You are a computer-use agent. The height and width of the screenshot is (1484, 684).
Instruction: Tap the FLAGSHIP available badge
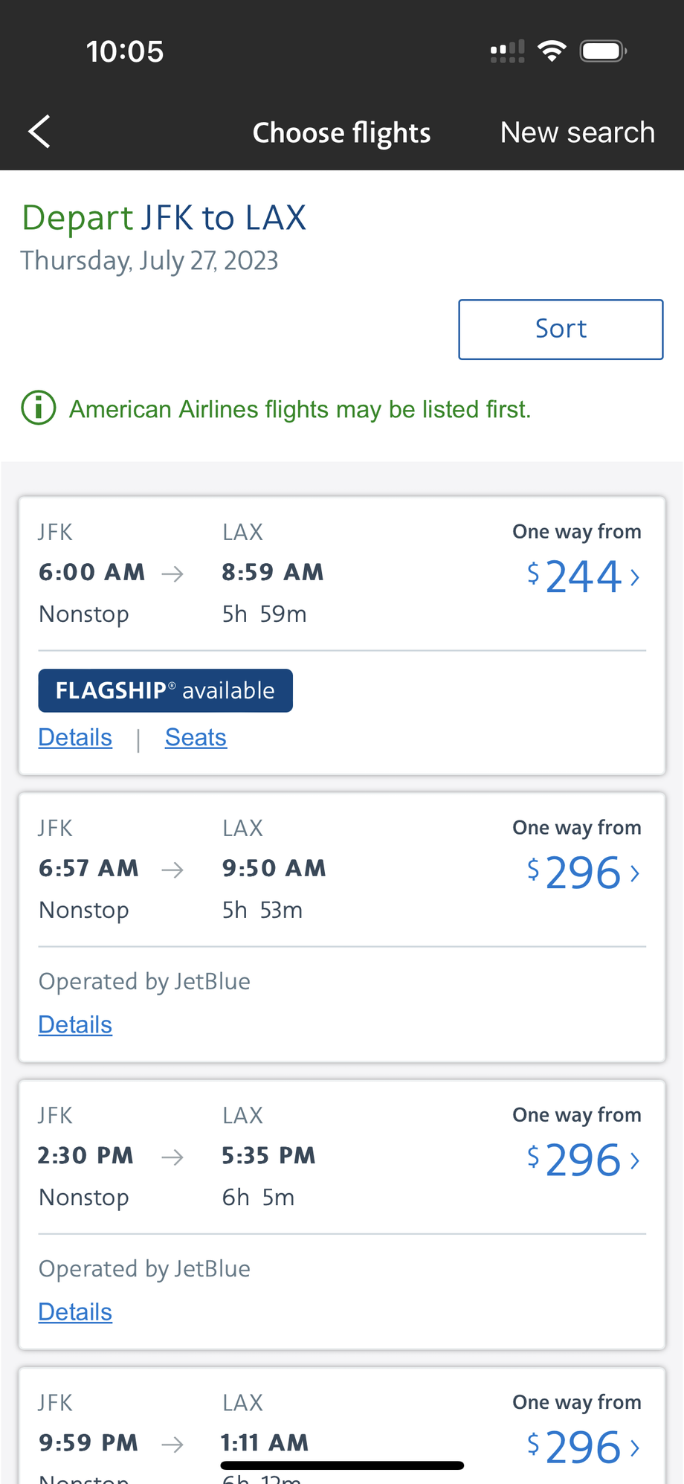[x=165, y=690]
